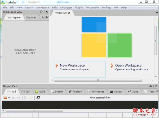This screenshot has height=118, width=159.
Task: Open the Help menu
Action: 124,8
